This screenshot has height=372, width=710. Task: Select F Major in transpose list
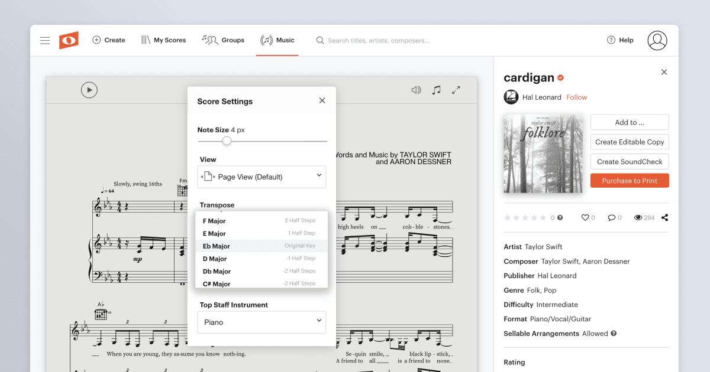pyautogui.click(x=262, y=221)
